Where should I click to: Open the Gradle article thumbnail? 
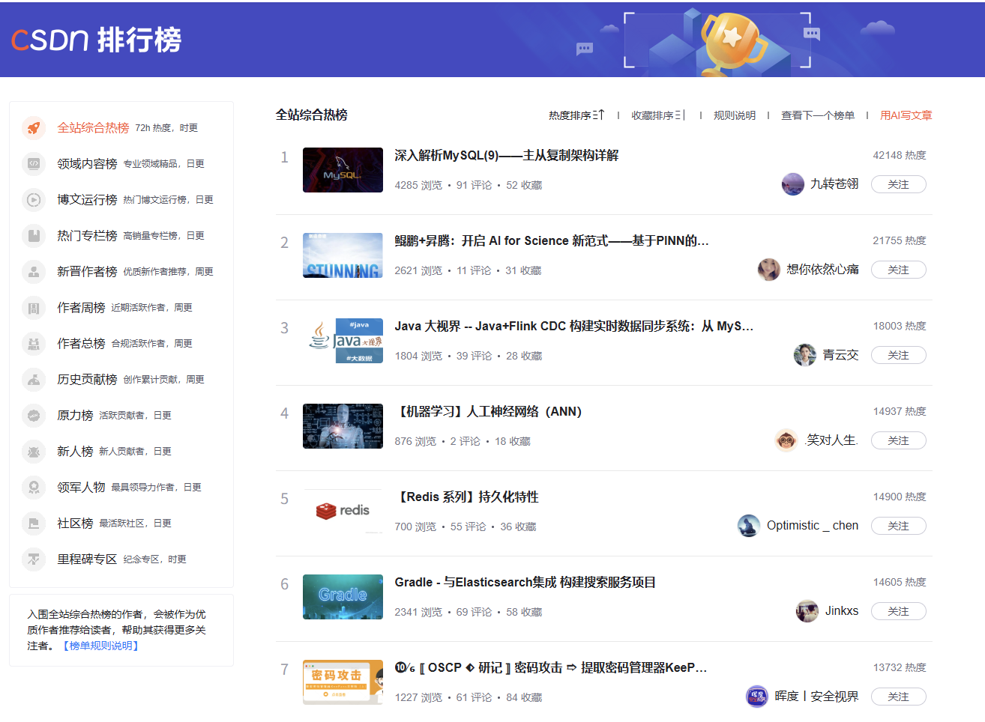point(343,597)
